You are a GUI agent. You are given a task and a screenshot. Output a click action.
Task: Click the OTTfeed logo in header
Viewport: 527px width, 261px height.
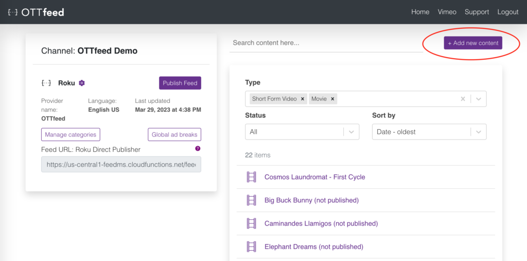click(x=36, y=12)
